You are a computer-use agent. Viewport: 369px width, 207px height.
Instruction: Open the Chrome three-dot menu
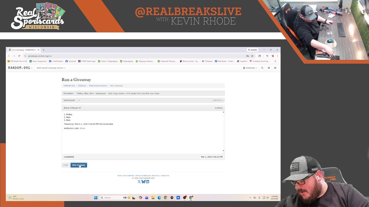tap(277, 56)
